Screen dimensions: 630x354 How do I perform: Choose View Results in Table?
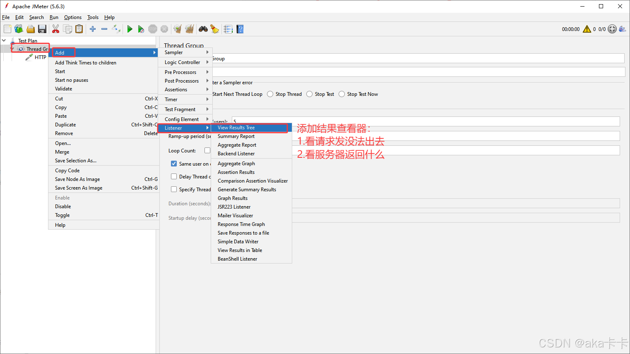tap(251, 250)
